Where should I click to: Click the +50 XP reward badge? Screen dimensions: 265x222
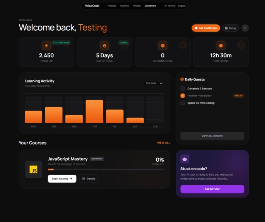click(238, 96)
